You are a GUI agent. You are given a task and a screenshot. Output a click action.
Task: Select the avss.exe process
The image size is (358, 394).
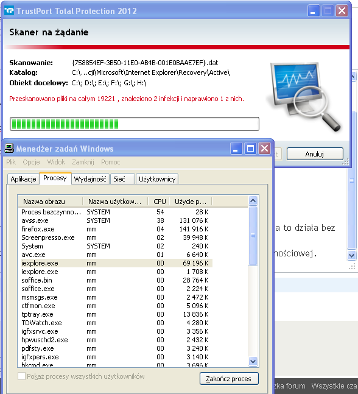[115, 220]
